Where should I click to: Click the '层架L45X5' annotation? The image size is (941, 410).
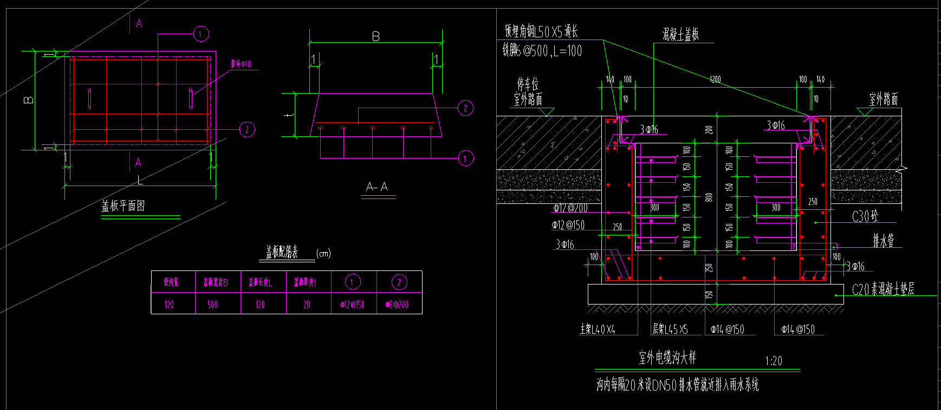pos(670,329)
